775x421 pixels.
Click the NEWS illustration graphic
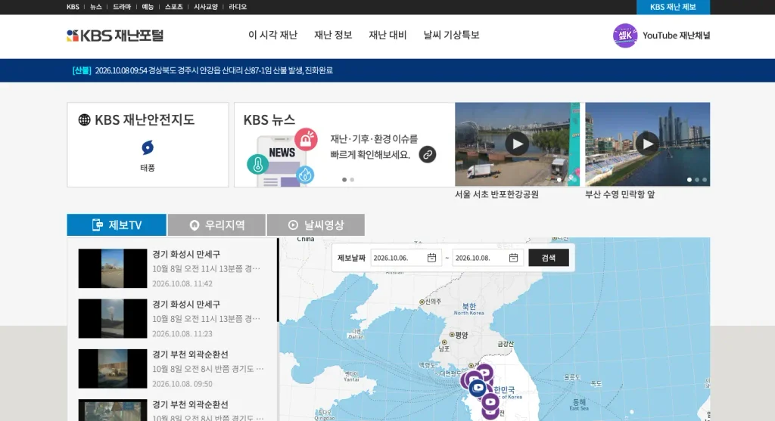(281, 157)
